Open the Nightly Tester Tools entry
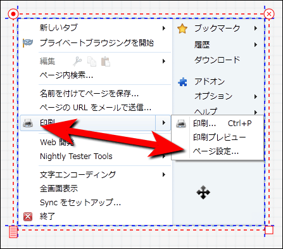 (76, 156)
